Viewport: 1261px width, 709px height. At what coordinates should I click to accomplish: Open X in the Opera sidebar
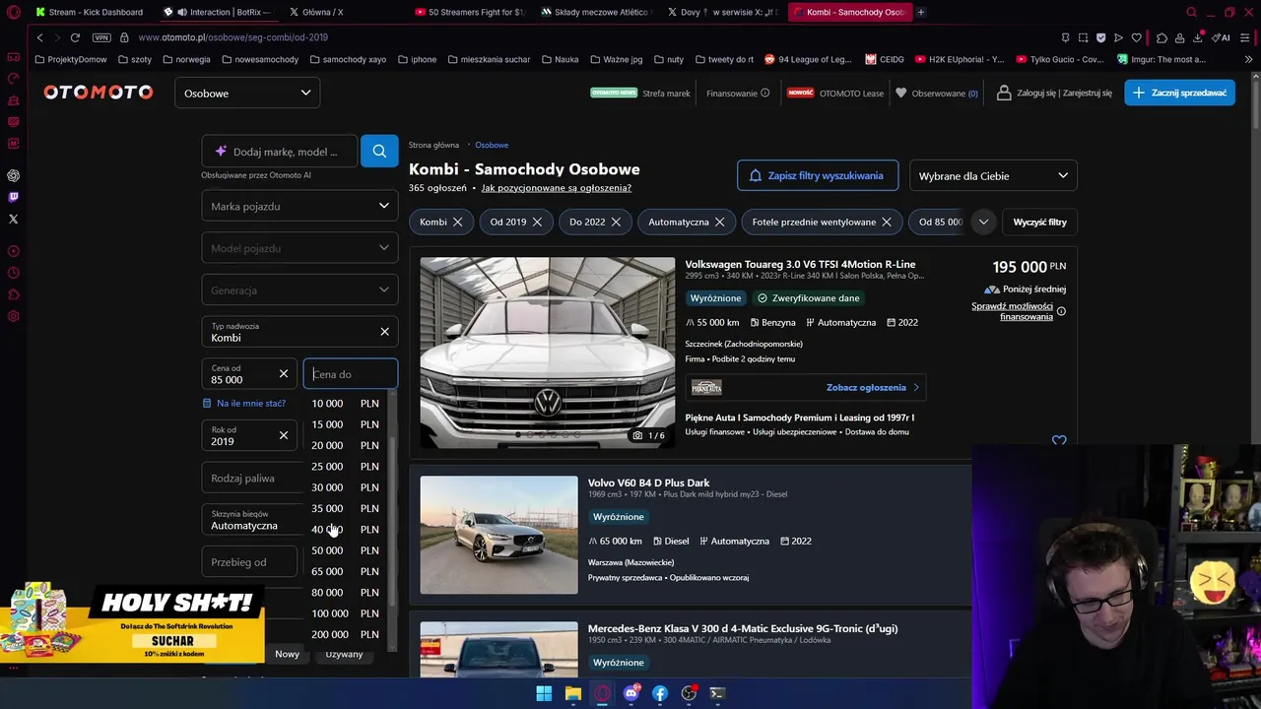tap(13, 219)
